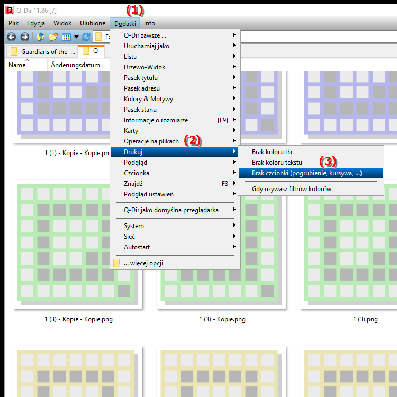The width and height of the screenshot is (397, 397).
Task: Click file name 1 (3).png
Action: (365, 319)
